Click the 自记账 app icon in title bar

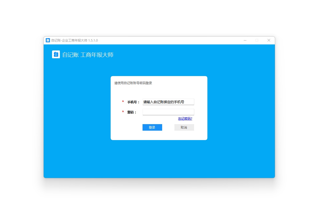click(48, 40)
